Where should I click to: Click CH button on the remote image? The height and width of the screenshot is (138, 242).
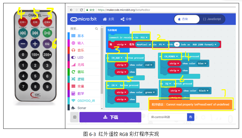[35, 22]
